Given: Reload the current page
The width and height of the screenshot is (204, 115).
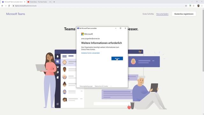Looking at the screenshot, I should click(9, 6).
